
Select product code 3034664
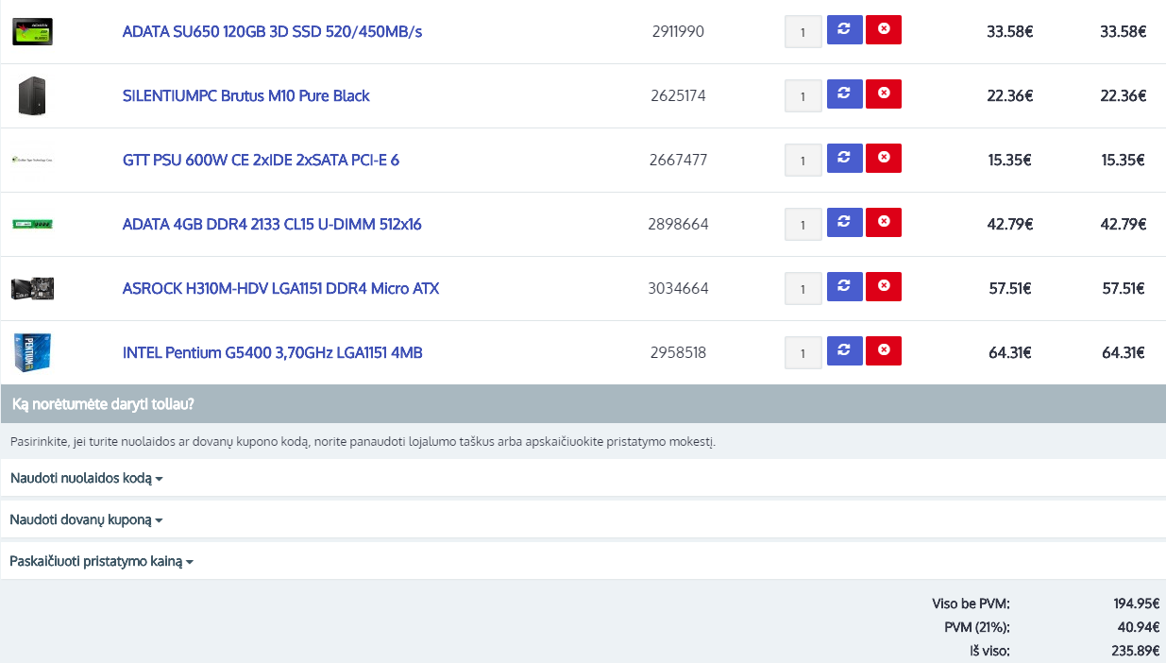click(678, 288)
